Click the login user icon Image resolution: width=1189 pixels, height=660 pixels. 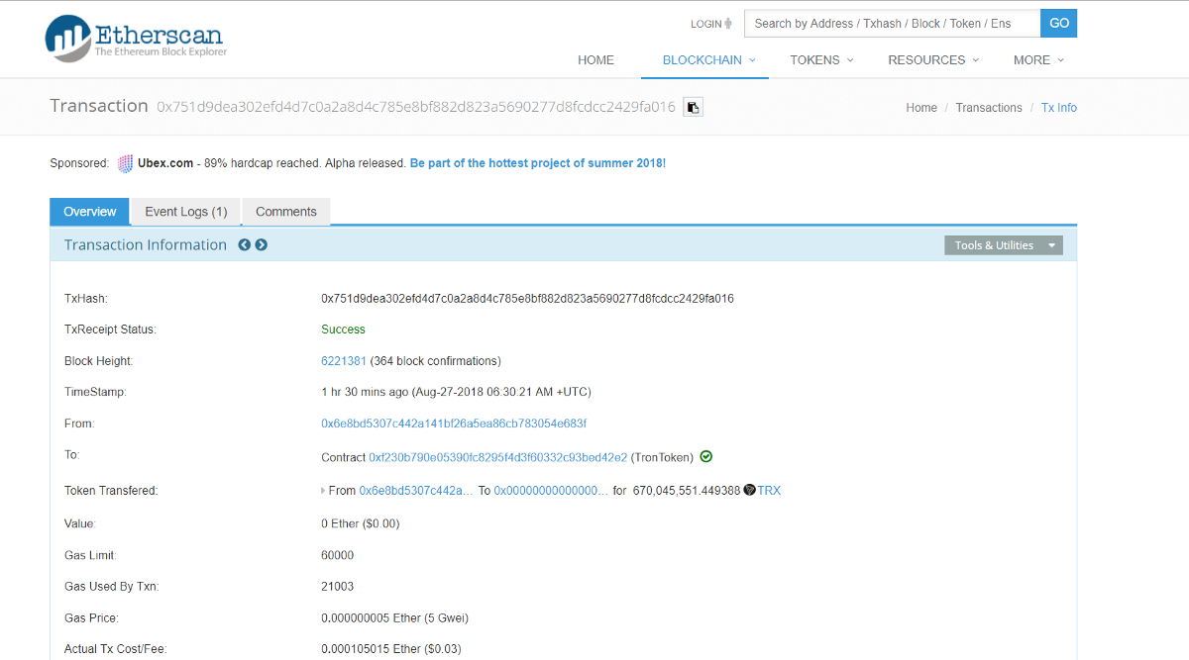pyautogui.click(x=728, y=24)
